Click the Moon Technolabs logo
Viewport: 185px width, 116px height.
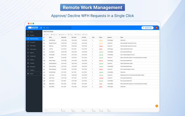tap(33, 28)
